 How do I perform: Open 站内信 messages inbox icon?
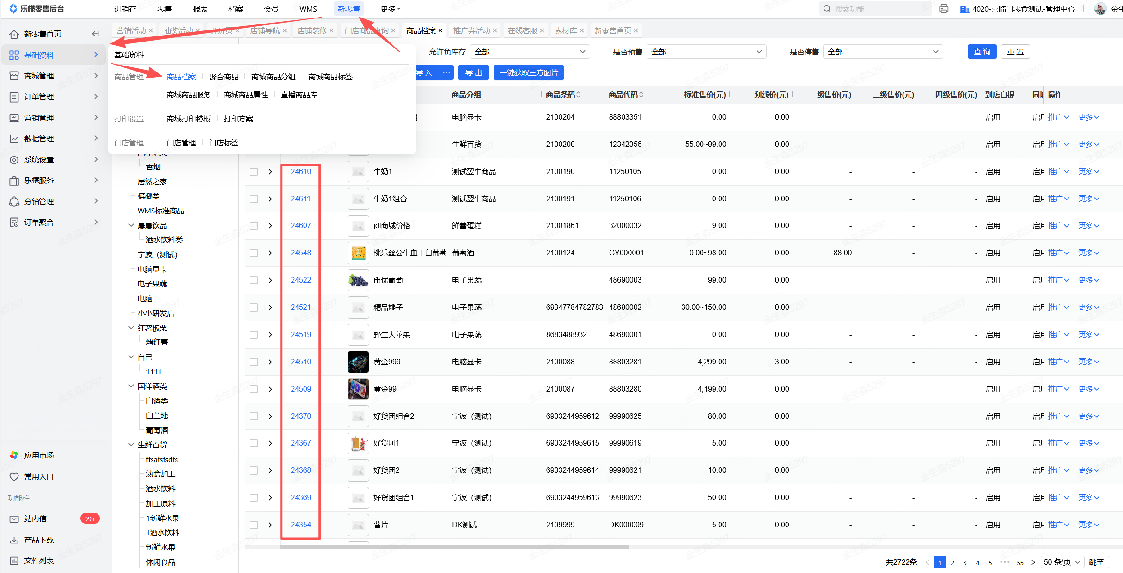pyautogui.click(x=14, y=519)
